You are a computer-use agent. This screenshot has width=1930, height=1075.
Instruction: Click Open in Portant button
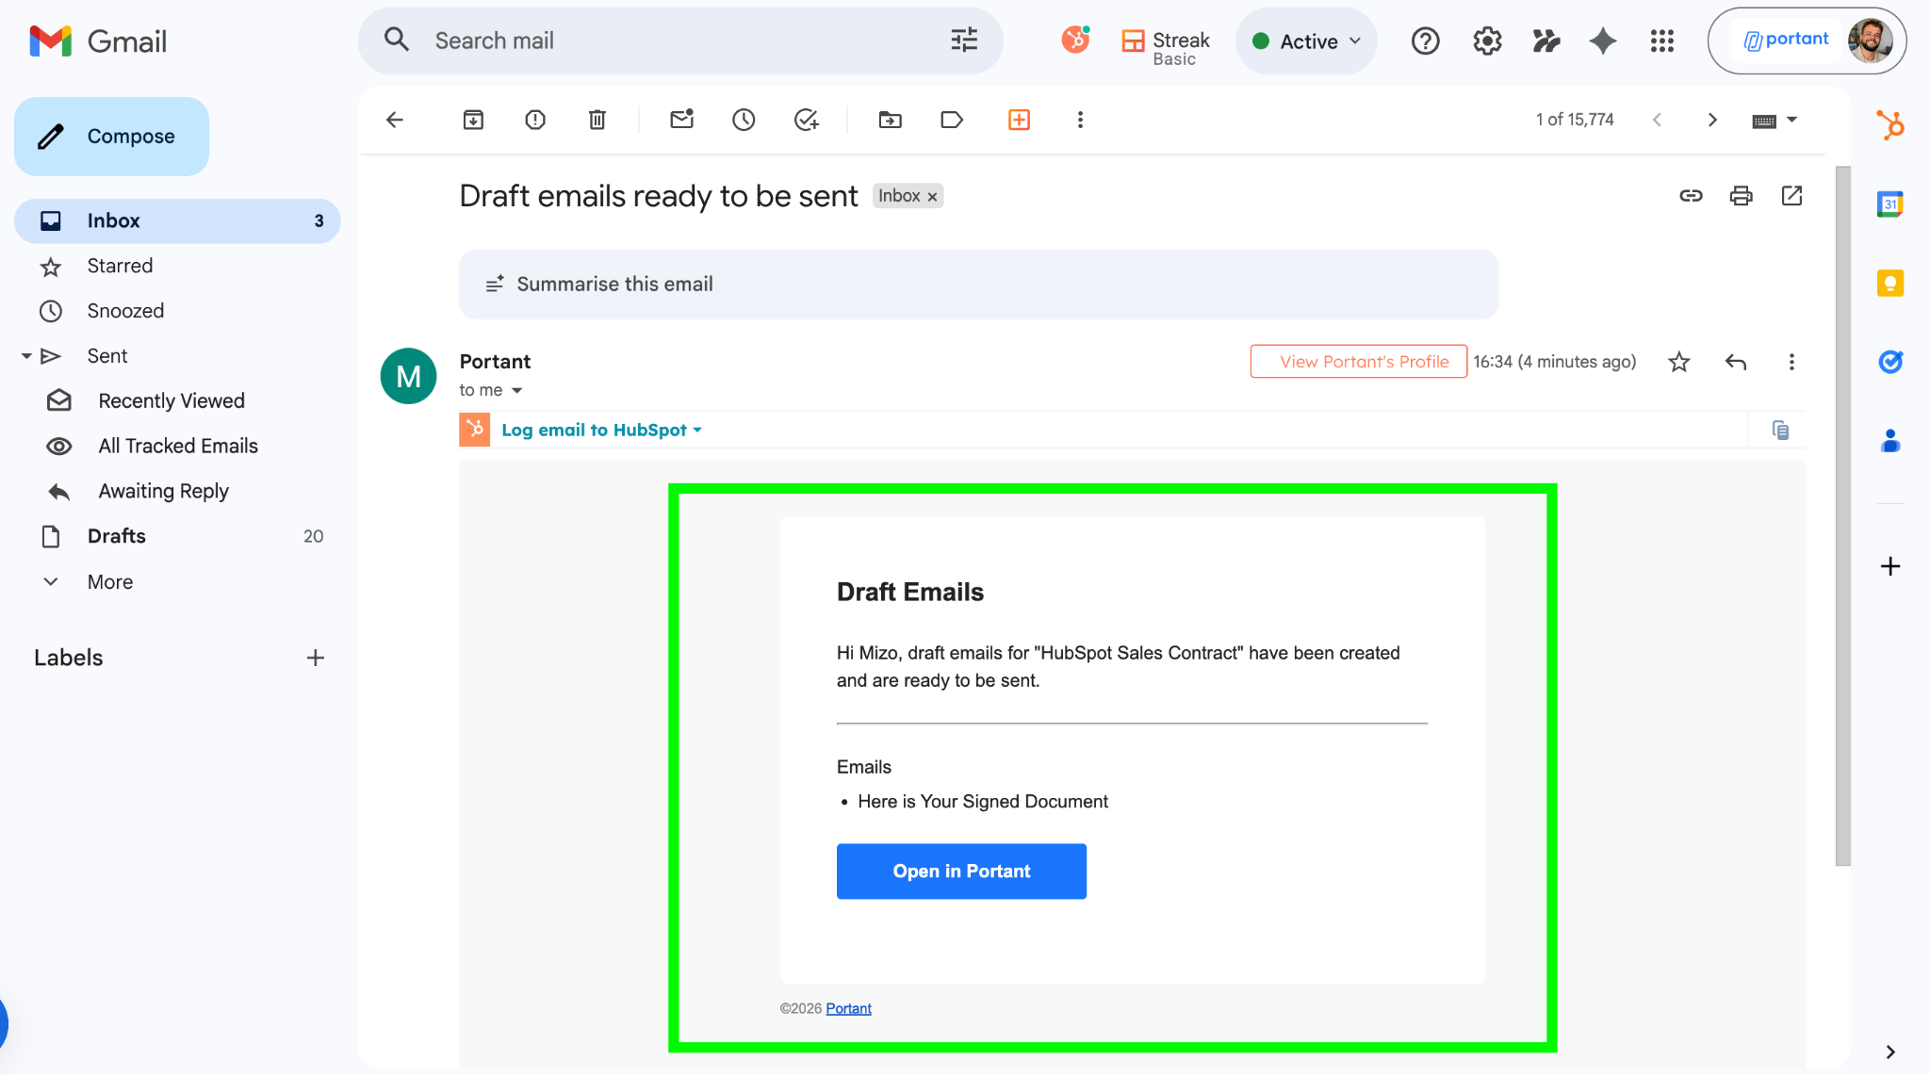(x=961, y=871)
